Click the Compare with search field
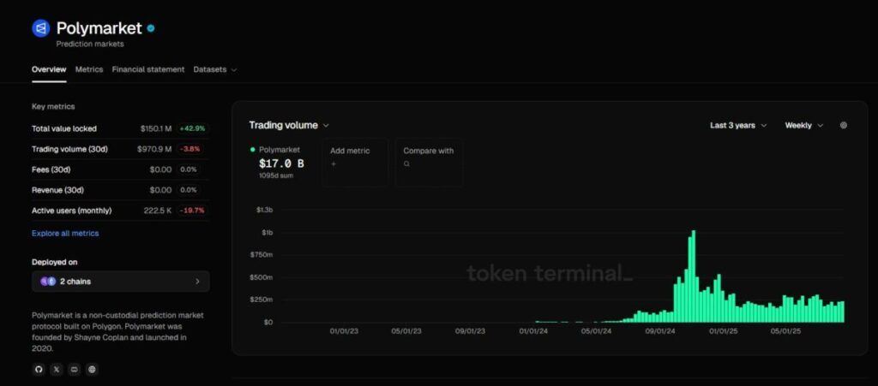Viewport: 878px width, 386px height. (429, 162)
